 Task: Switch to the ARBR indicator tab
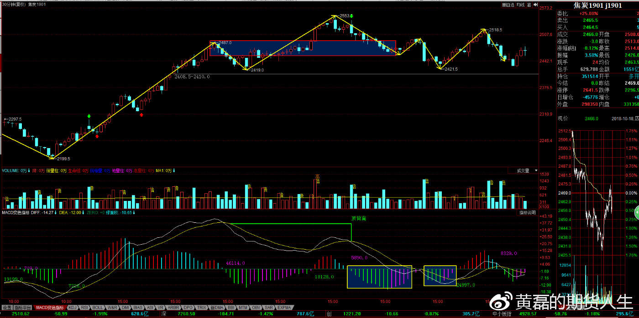(x=174, y=308)
